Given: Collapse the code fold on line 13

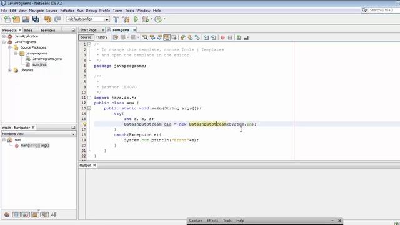Looking at the screenshot, I should (89, 108).
